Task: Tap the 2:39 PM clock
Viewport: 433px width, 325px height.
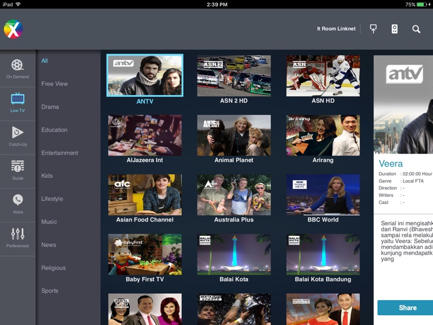Action: 217,5
